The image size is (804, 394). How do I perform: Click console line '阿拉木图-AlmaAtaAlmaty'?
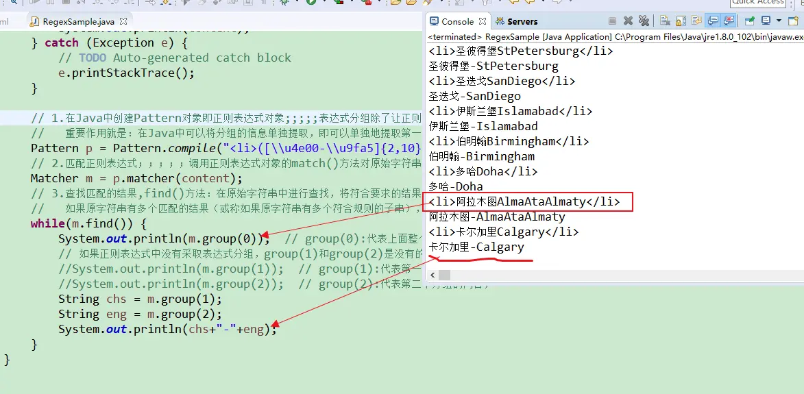(497, 217)
